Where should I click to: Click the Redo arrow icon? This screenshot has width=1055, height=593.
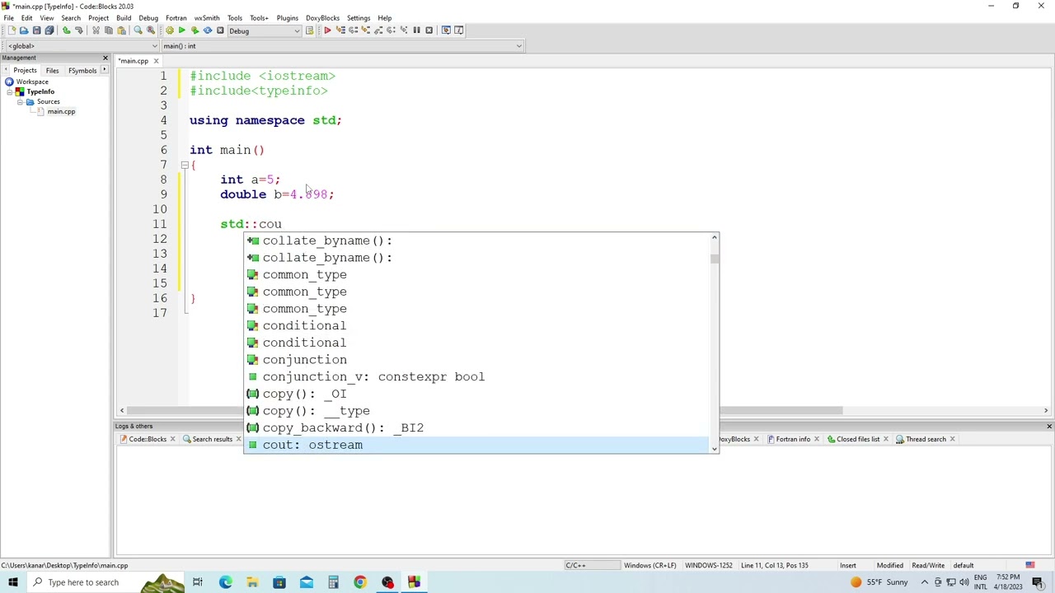(78, 30)
